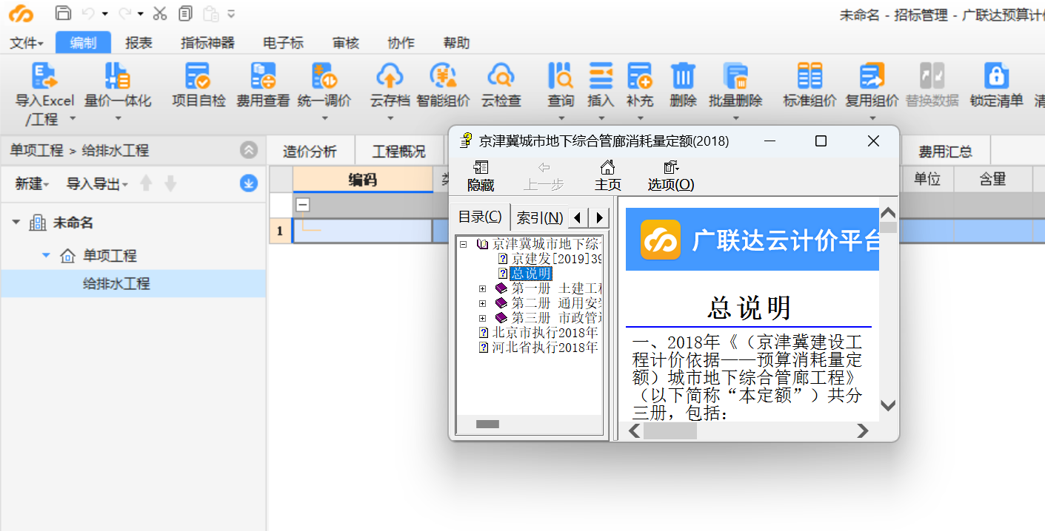Click the 编码 column header
This screenshot has width=1045, height=531.
click(363, 179)
